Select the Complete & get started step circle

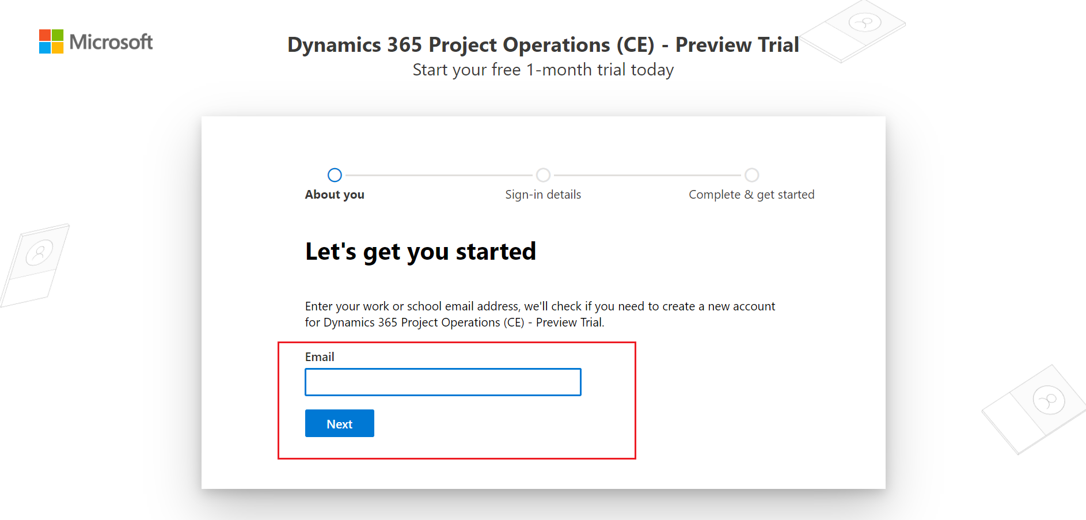[x=751, y=175]
